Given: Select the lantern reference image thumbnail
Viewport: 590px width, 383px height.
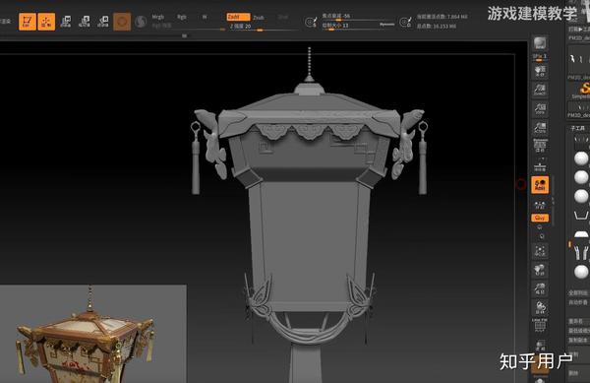Looking at the screenshot, I should [93, 334].
